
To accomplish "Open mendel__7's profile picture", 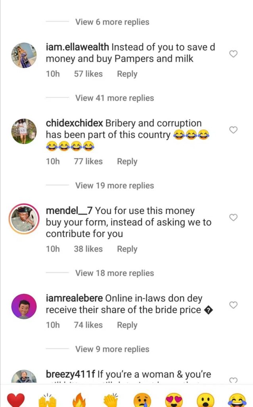I will [x=24, y=219].
